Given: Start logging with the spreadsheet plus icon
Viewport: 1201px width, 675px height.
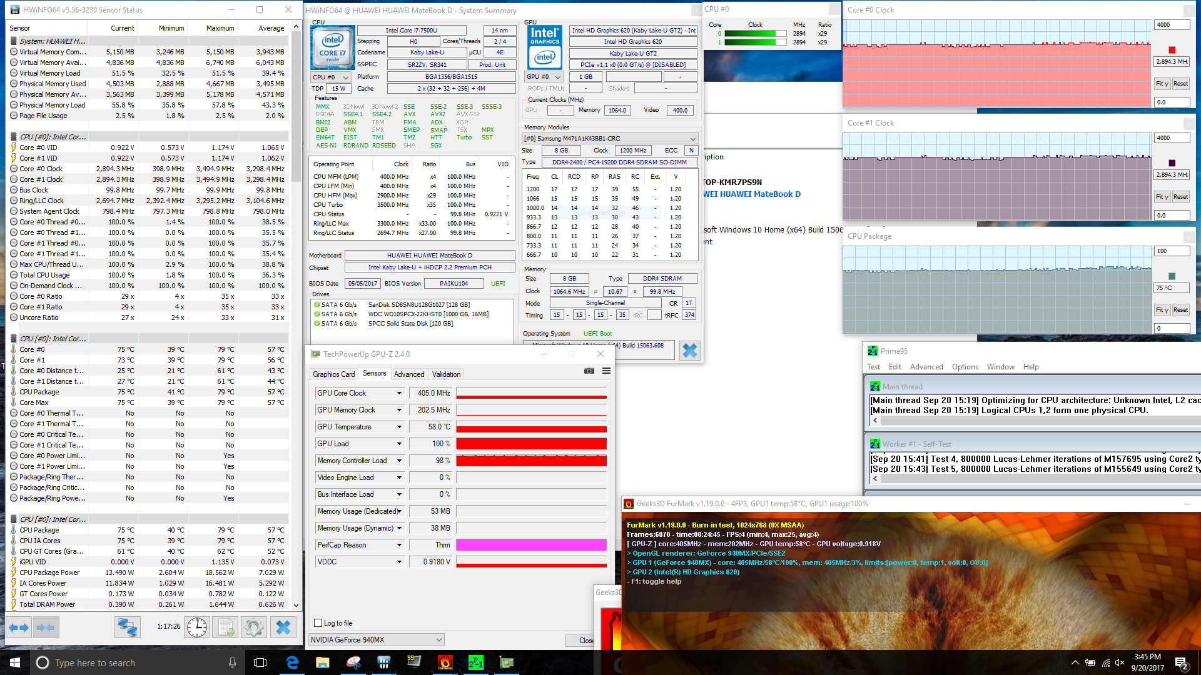Looking at the screenshot, I should [x=226, y=627].
